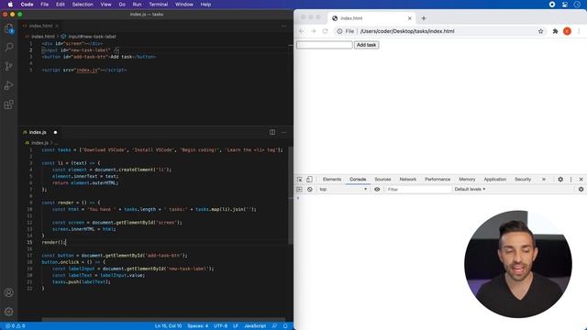Open the Extensions view

point(8,104)
